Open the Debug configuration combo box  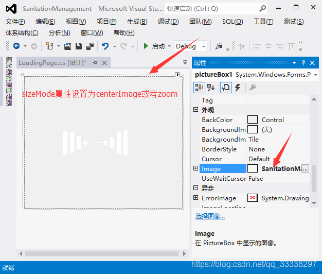(190, 46)
